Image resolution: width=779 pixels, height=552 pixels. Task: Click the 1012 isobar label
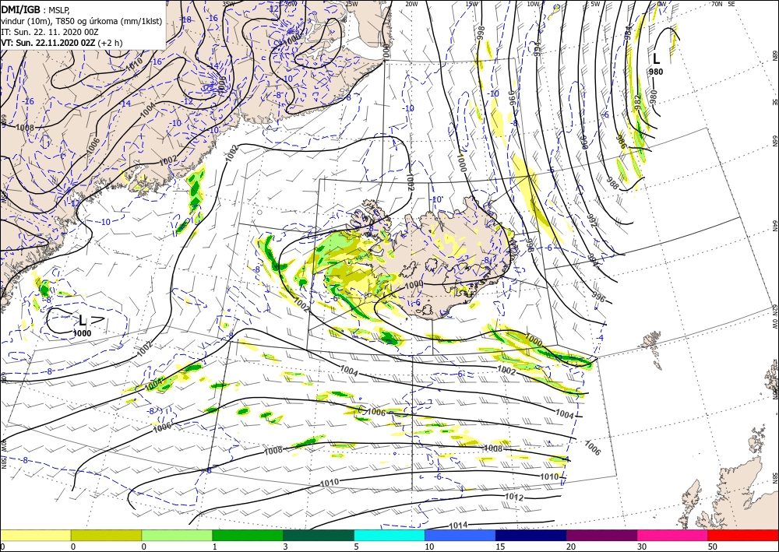tap(513, 497)
